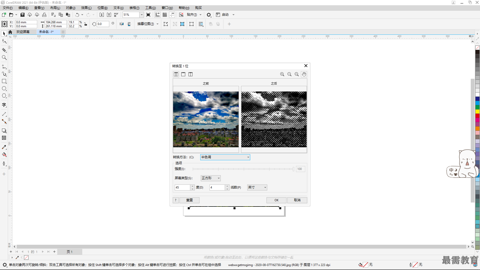
Task: Select the Crop tool
Action: tap(4, 50)
